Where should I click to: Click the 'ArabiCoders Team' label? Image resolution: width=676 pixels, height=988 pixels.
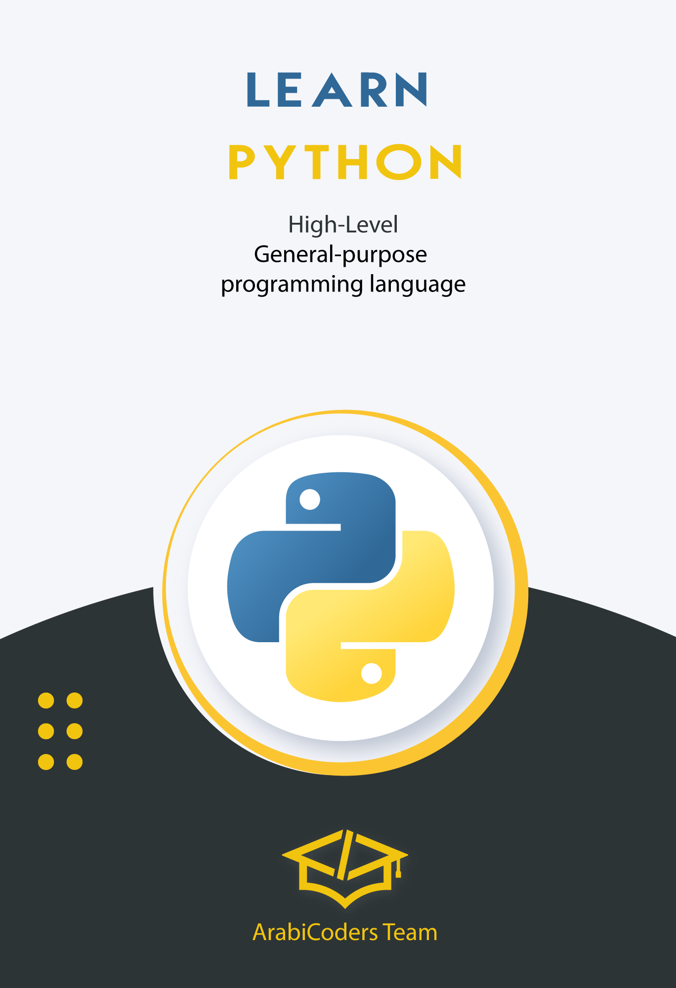pos(345,933)
